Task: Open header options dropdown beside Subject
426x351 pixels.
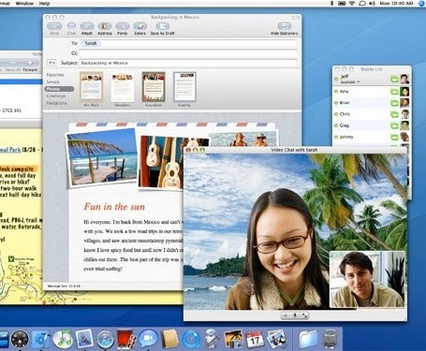Action: pyautogui.click(x=51, y=63)
